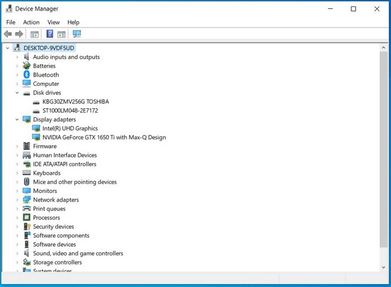Click the Network adapters category icon

pos(26,200)
